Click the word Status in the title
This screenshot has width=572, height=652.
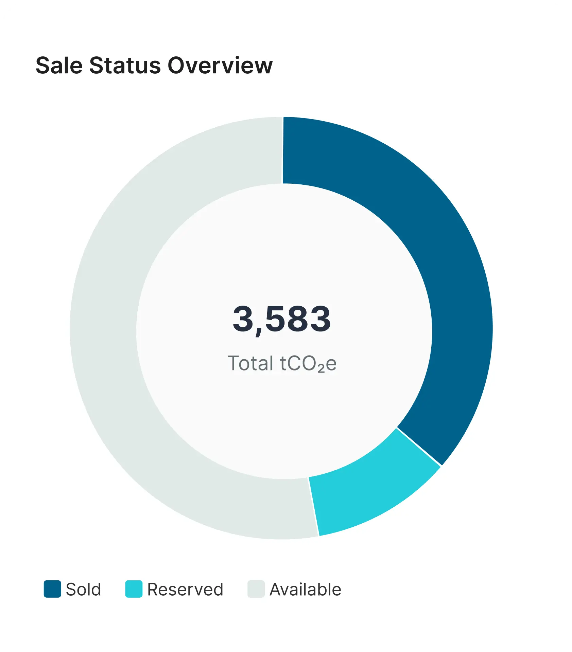(x=125, y=65)
